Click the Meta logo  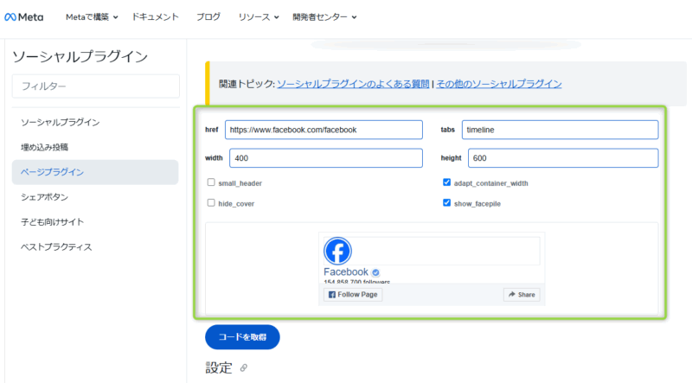[24, 17]
